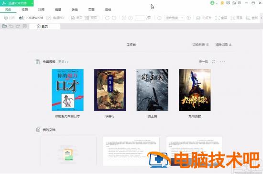The image size is (263, 174).
Task: Open the 九州剑歌 book cover
Action: coord(195,90)
